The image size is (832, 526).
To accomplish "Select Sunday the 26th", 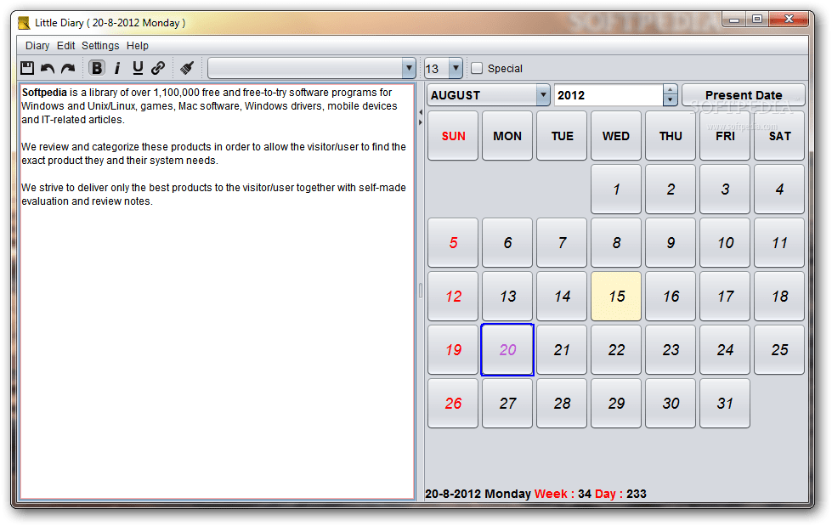I will (x=453, y=404).
